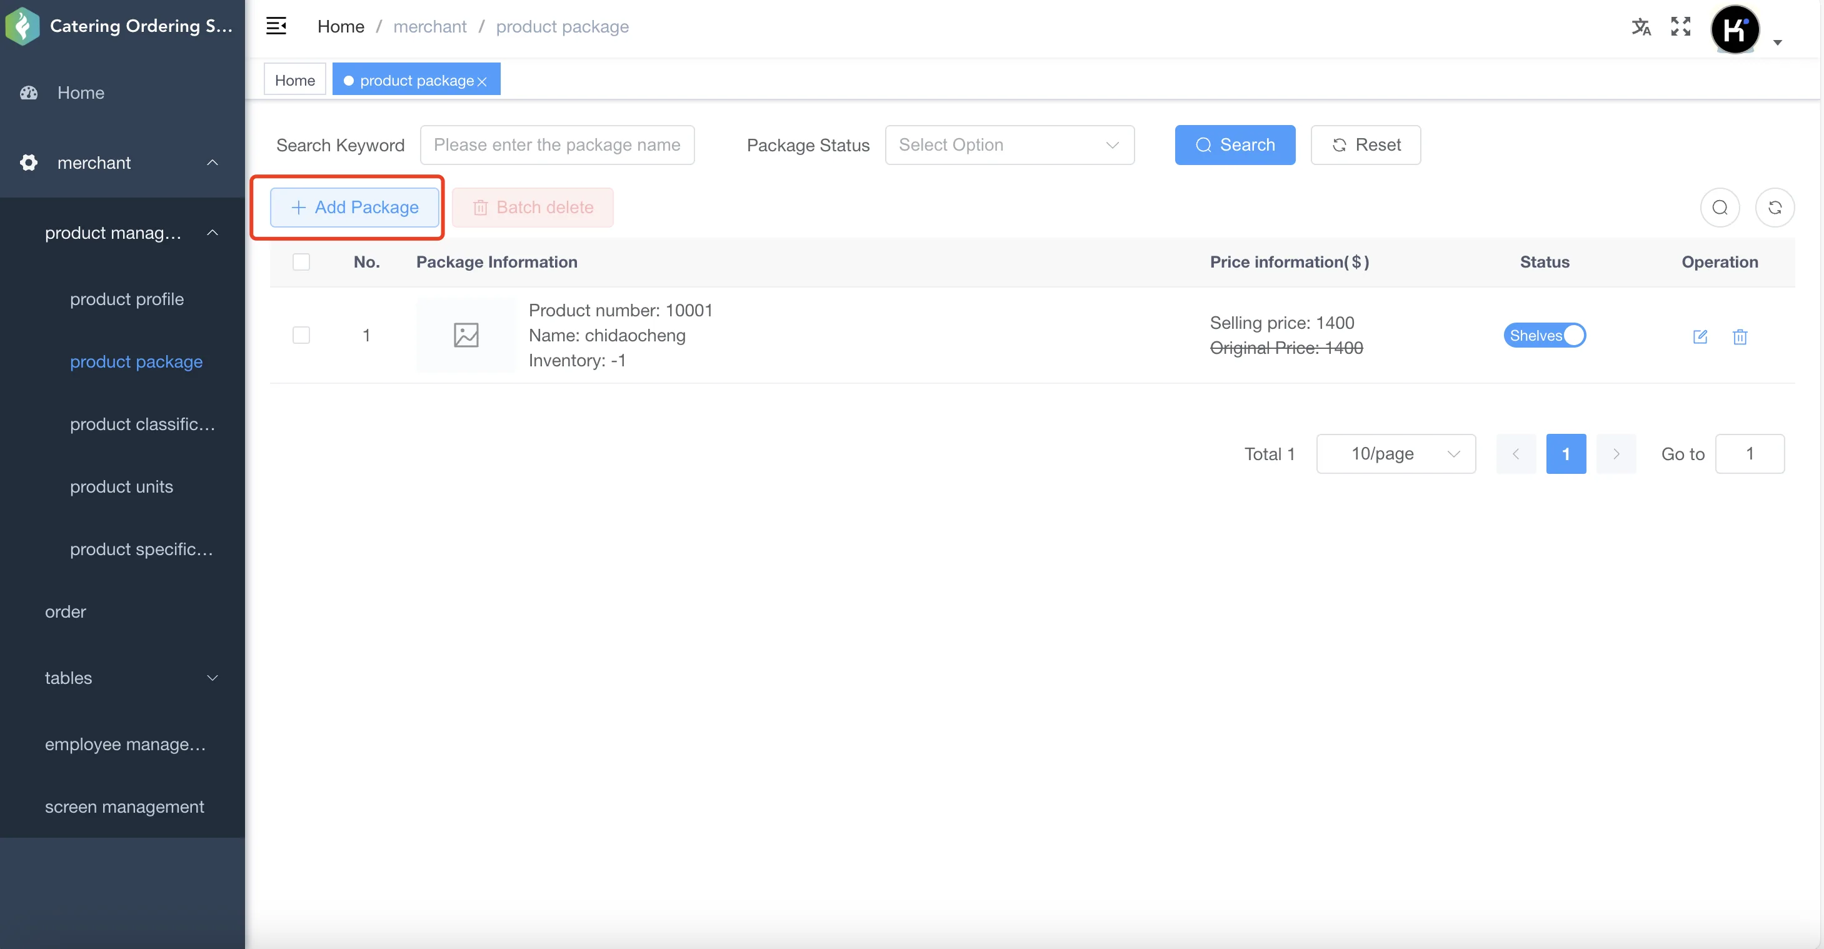Image resolution: width=1824 pixels, height=949 pixels.
Task: Close the product package tab
Action: tap(482, 81)
